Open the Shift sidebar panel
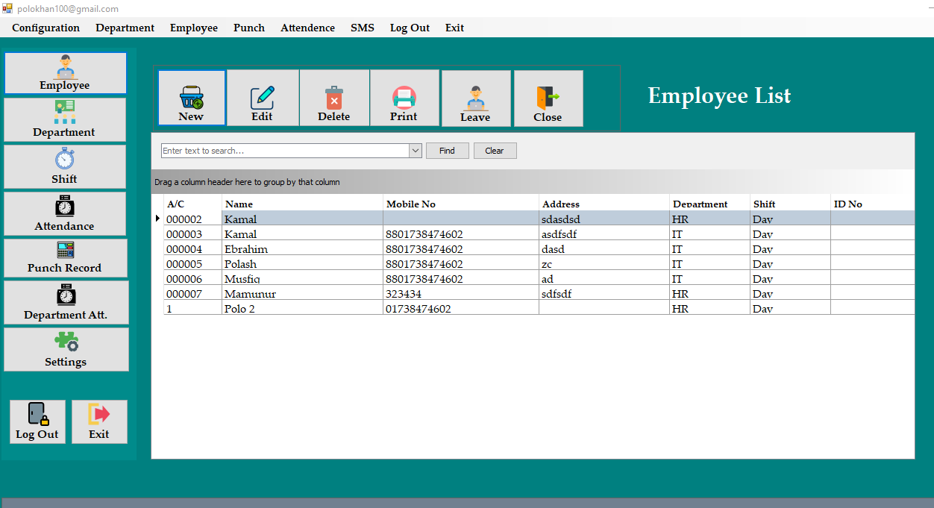Image resolution: width=934 pixels, height=508 pixels. (x=65, y=167)
